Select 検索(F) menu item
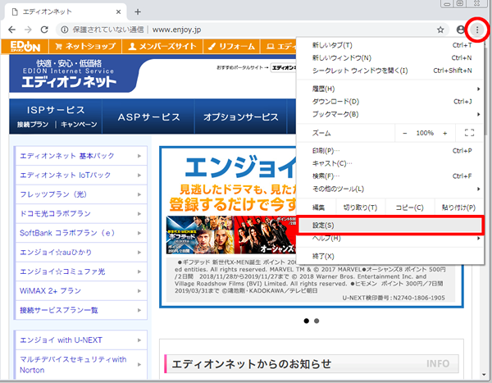Viewport: 492px width, 383px height. [390, 176]
